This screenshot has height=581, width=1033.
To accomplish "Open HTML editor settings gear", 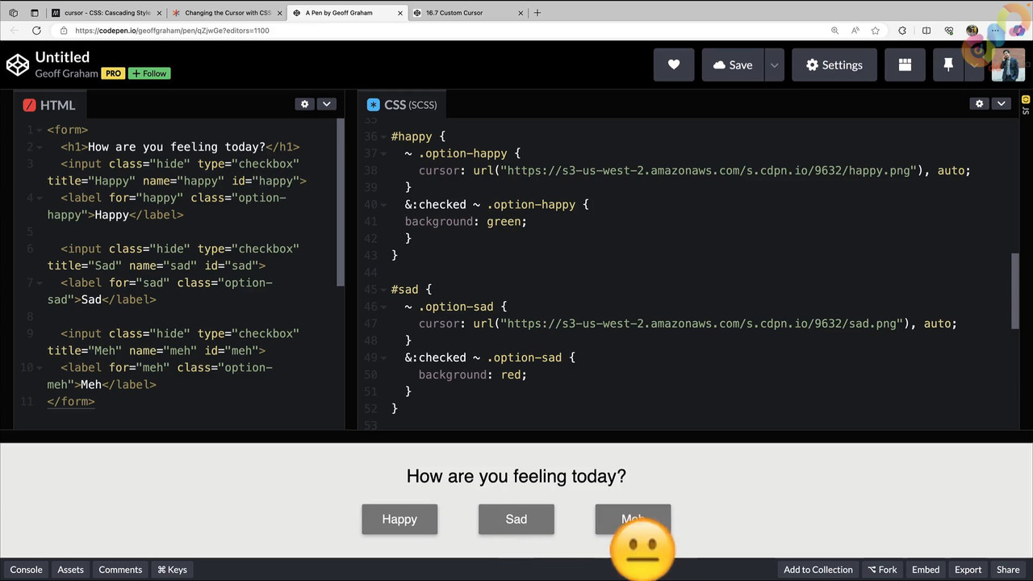I will (304, 104).
